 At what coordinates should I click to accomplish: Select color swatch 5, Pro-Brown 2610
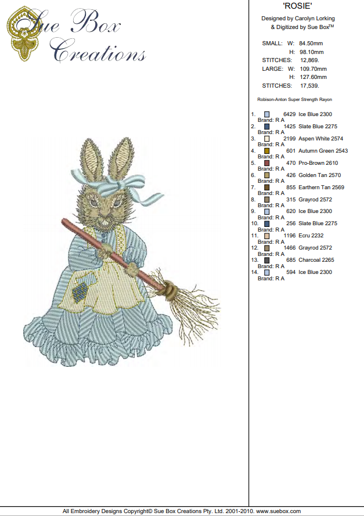coord(267,163)
